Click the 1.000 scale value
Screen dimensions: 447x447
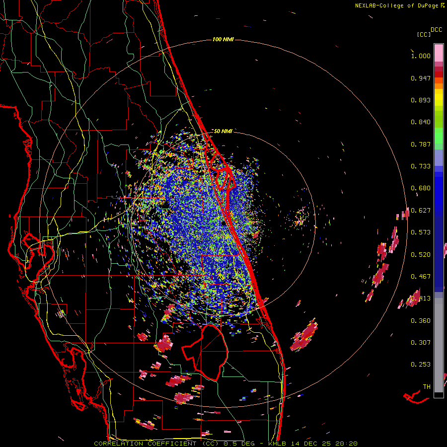point(421,56)
